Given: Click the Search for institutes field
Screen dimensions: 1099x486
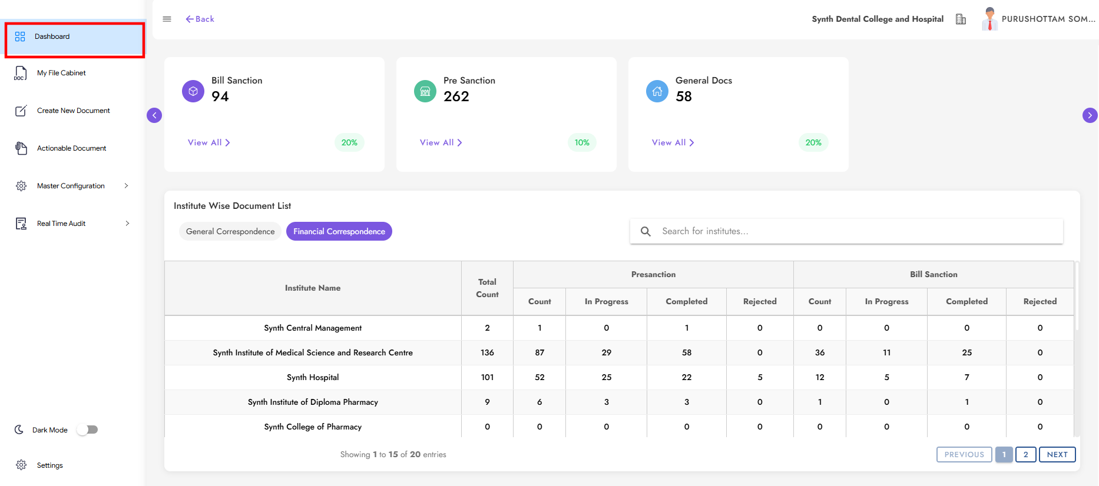Looking at the screenshot, I should point(854,231).
